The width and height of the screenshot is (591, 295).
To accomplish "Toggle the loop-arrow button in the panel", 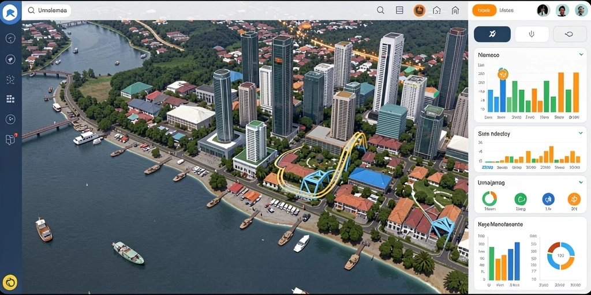I will 570,34.
